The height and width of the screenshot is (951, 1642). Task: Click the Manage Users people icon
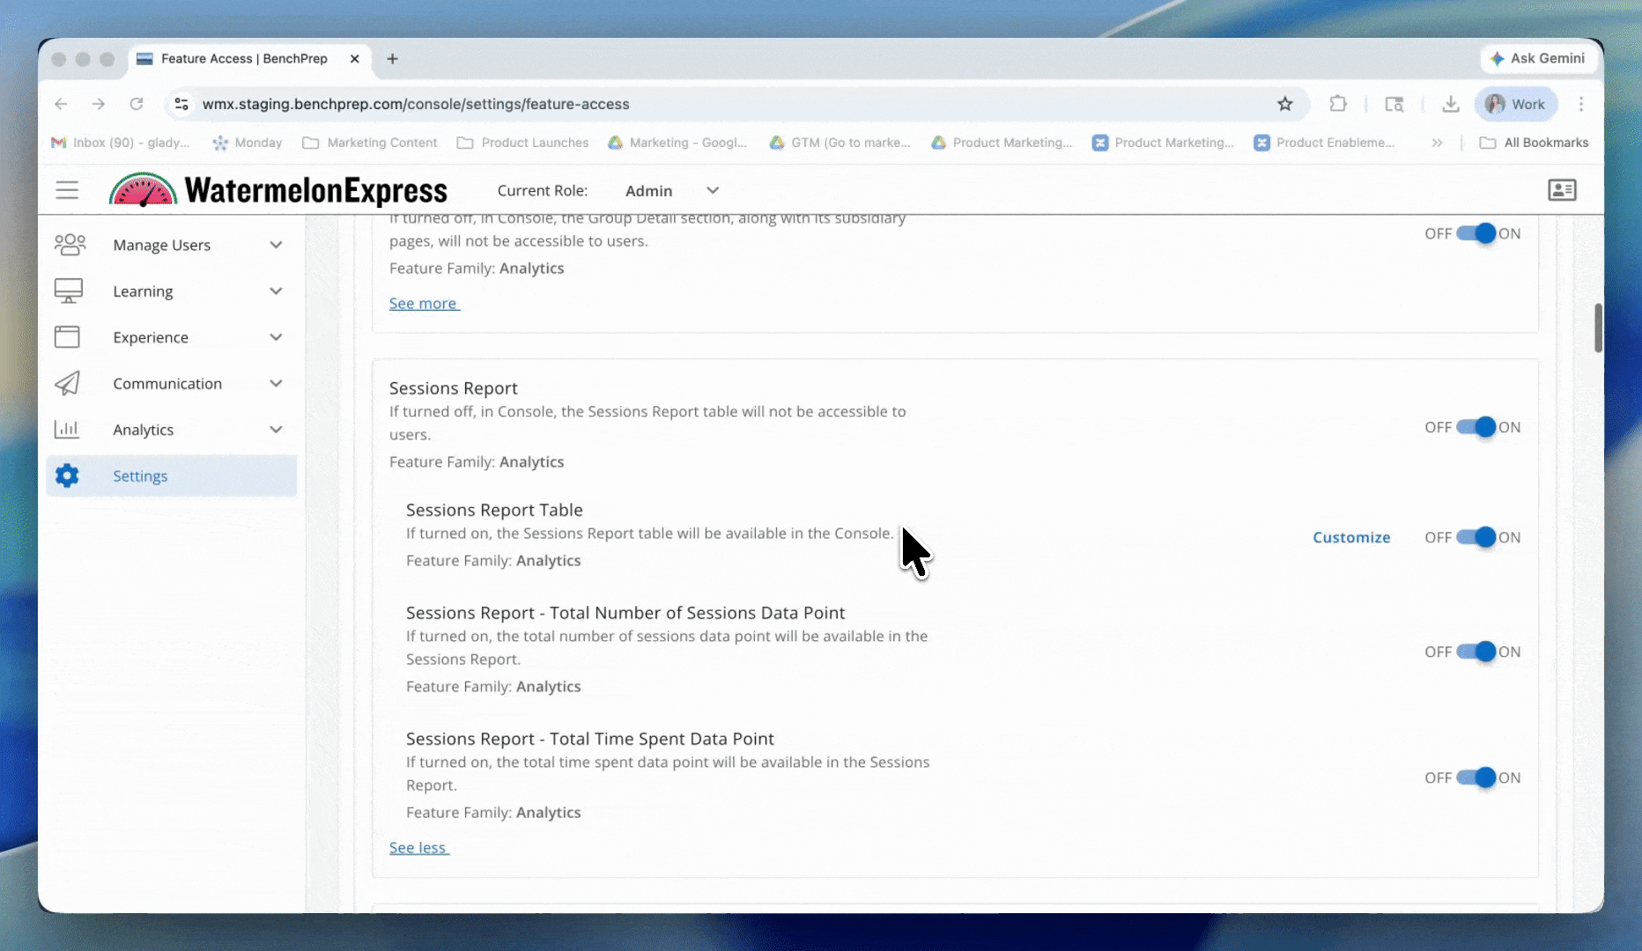click(x=70, y=245)
